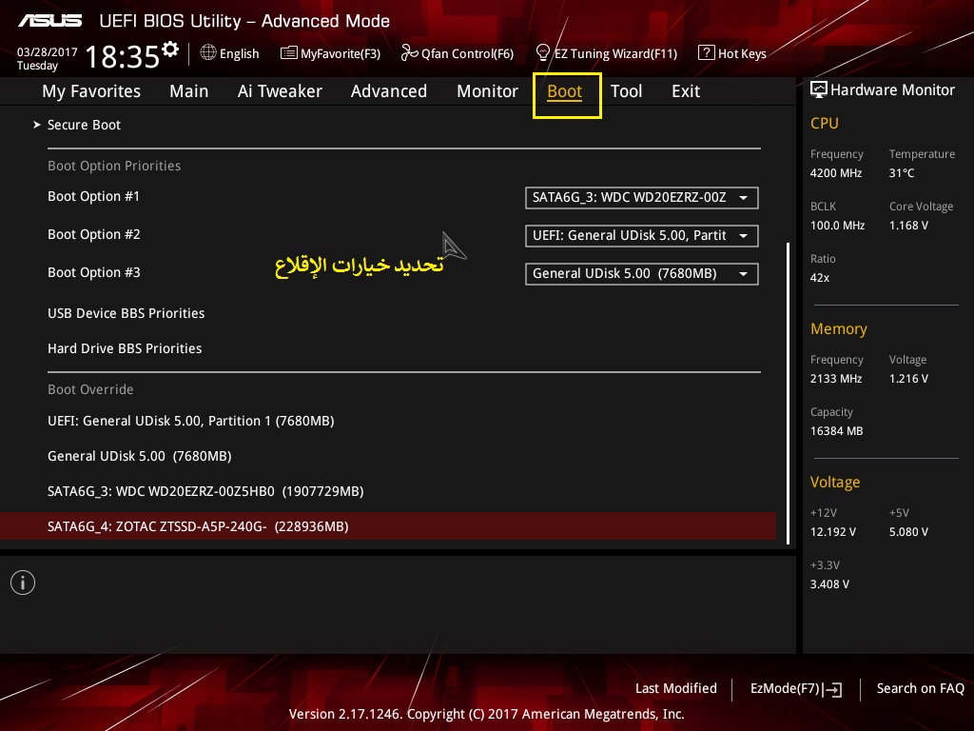Boot from UEFI: General UDisk 5.00, Partition 1

190,421
